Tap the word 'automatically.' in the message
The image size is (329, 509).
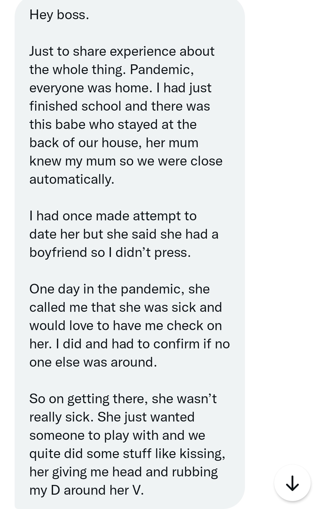click(x=72, y=179)
